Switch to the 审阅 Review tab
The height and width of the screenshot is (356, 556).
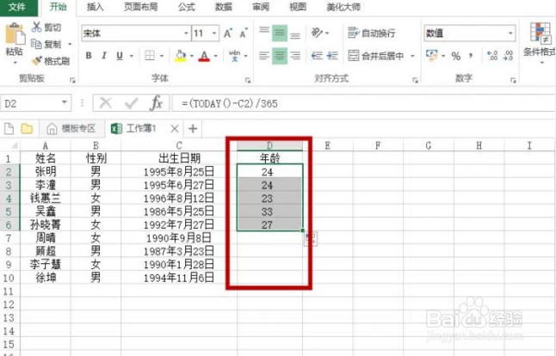(261, 7)
